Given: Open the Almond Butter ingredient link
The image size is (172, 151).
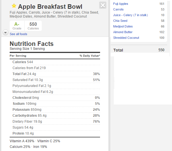Looking at the screenshot, I should [x=123, y=32].
